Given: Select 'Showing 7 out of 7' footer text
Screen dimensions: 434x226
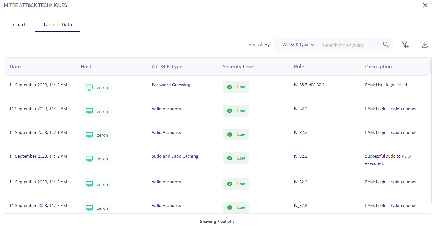Looking at the screenshot, I should click(x=217, y=221).
